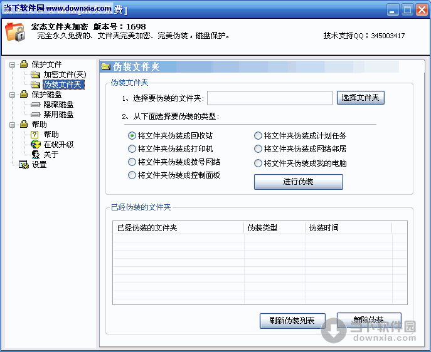Image resolution: width=431 pixels, height=352 pixels.
Task: Collapse the 帮助 tree node
Action: [x=12, y=125]
